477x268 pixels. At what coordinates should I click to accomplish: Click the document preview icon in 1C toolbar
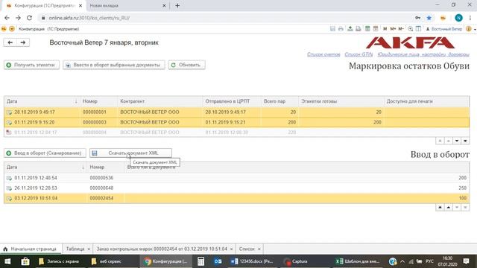358,29
